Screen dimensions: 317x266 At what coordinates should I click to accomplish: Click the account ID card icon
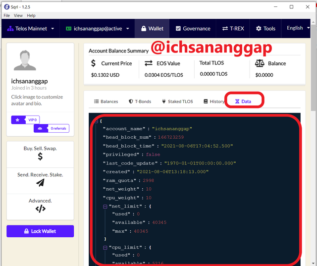[68, 29]
